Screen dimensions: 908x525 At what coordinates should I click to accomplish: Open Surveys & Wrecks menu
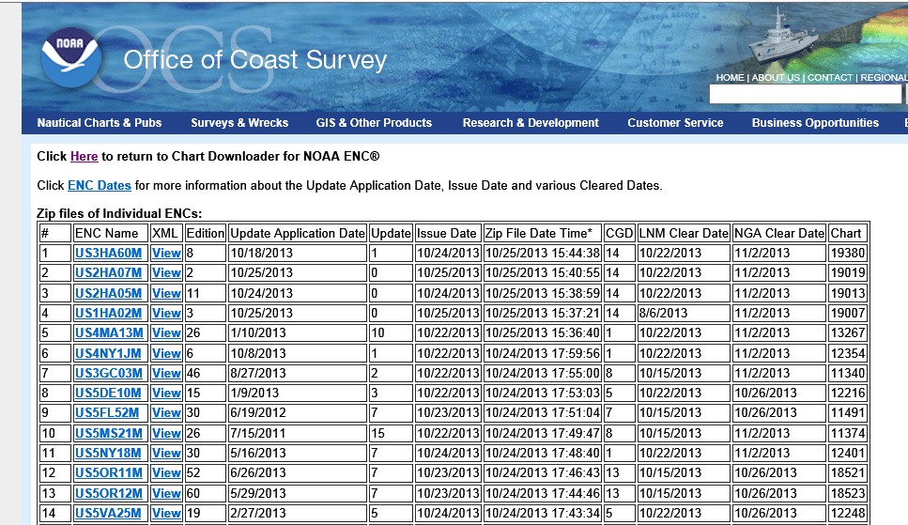[x=239, y=123]
